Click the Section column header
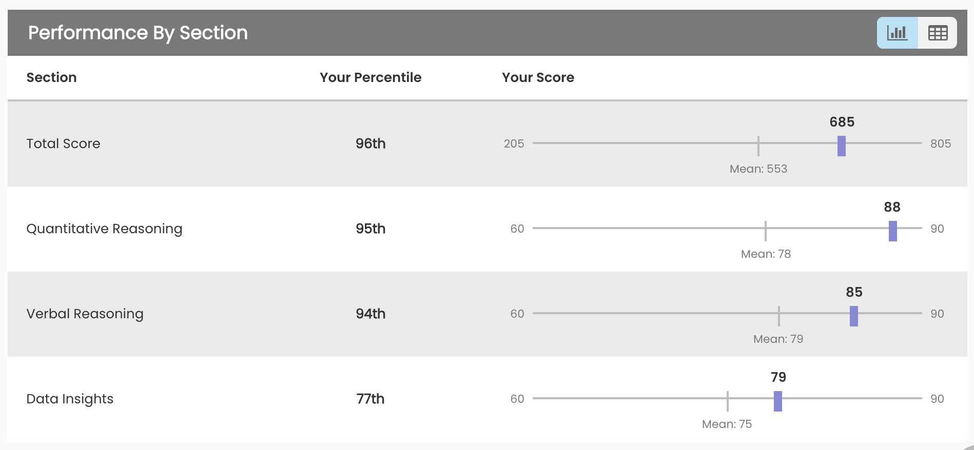This screenshot has height=450, width=974. pos(51,77)
